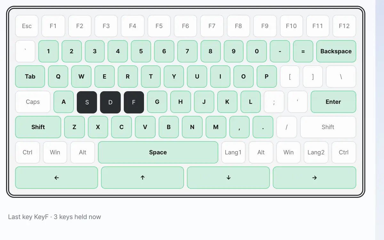
Task: Click the F9 function key
Action: tap(265, 26)
